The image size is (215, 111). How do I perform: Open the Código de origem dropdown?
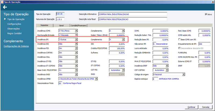click(x=184, y=74)
